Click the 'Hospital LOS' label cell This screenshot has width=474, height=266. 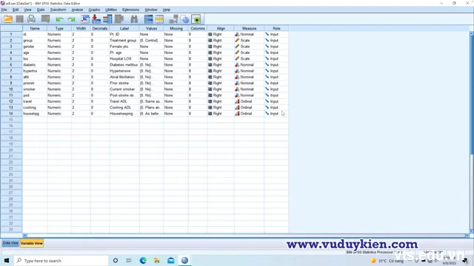(x=124, y=59)
